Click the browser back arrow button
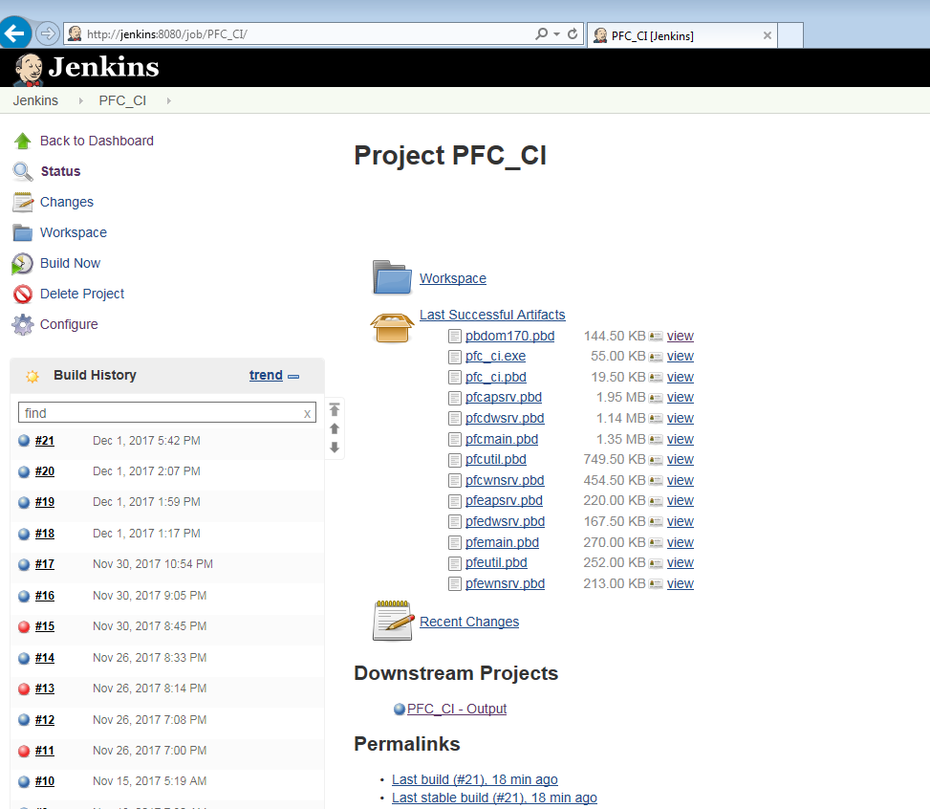 tap(15, 33)
